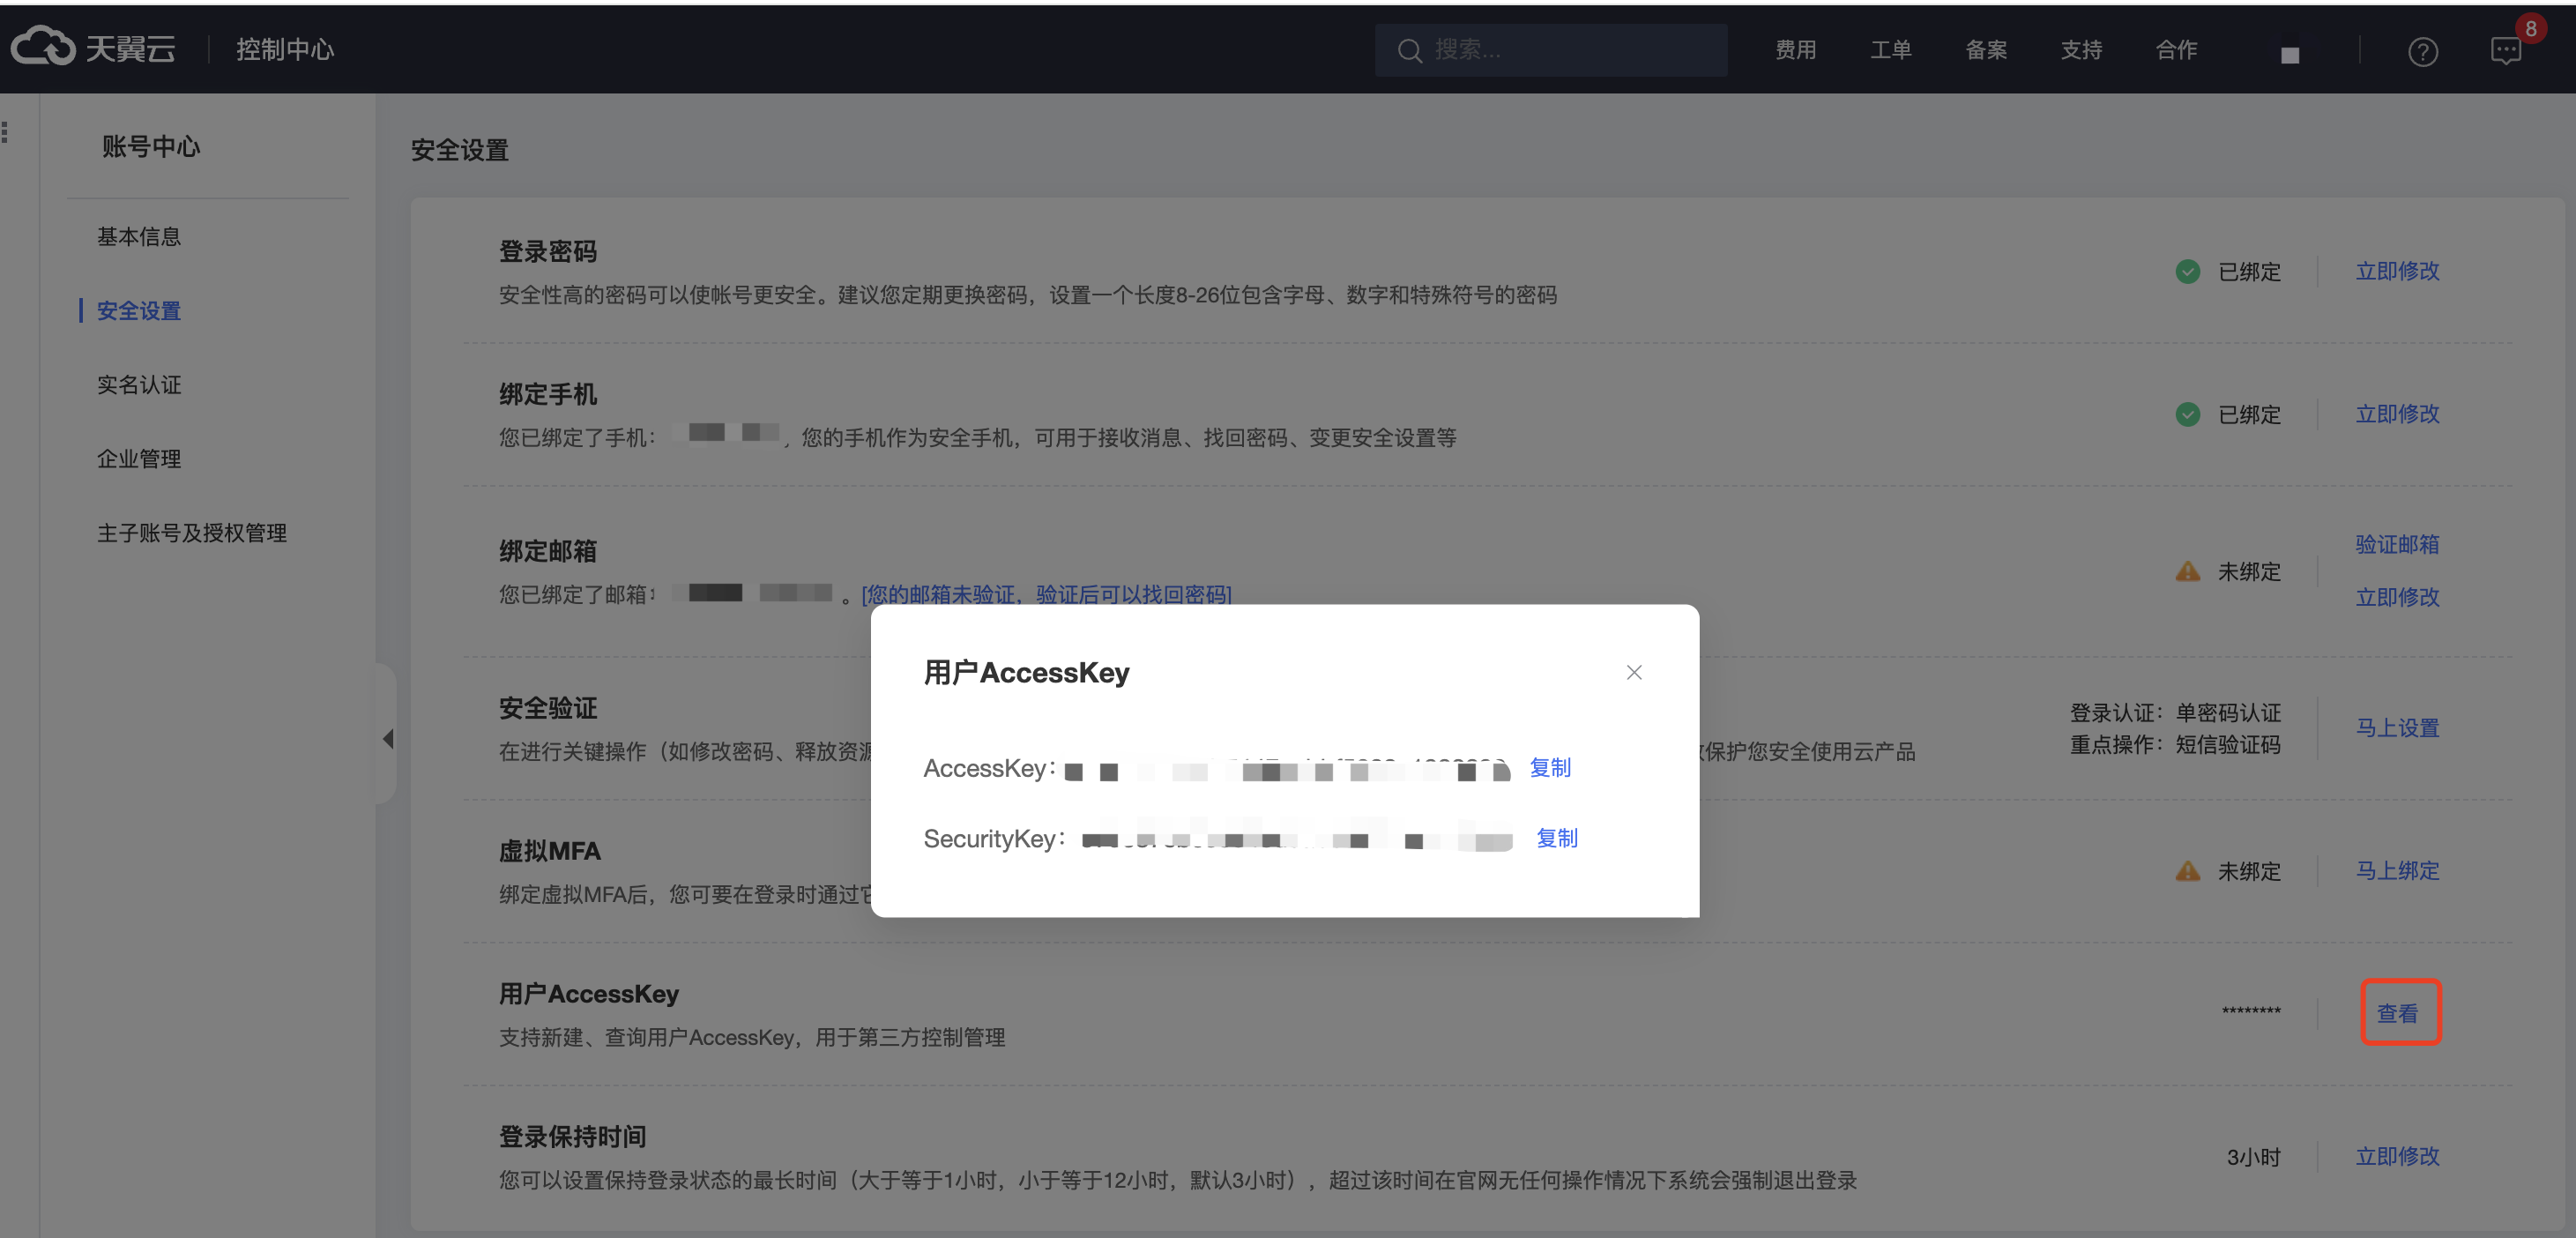Open 工单 in the top navigation
The image size is (2576, 1238).
[1890, 50]
